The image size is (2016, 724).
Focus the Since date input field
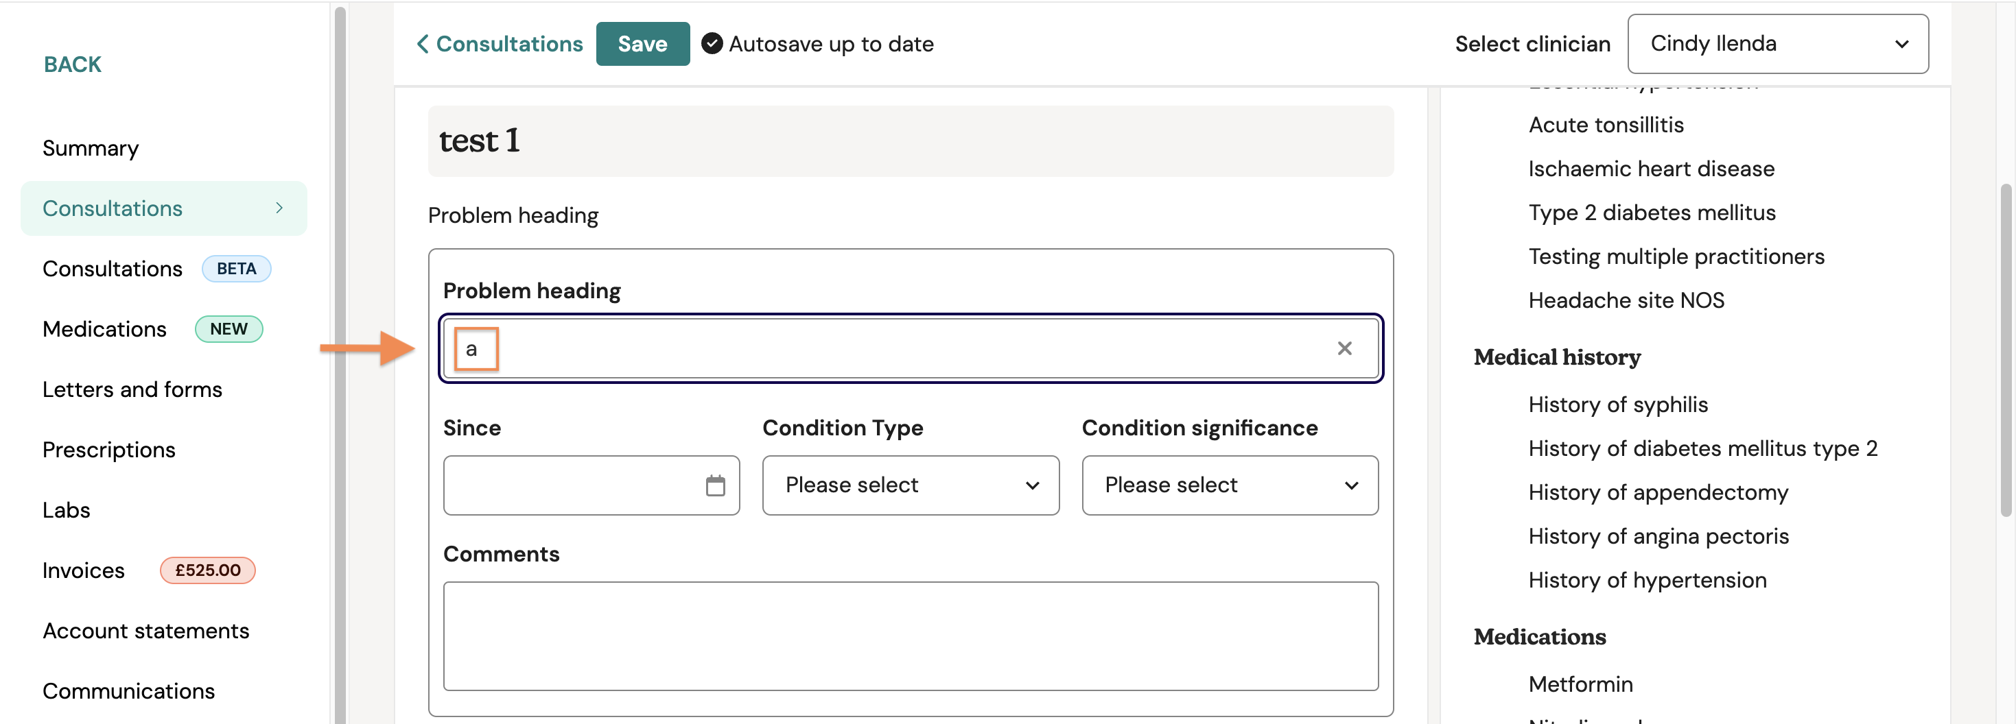591,485
